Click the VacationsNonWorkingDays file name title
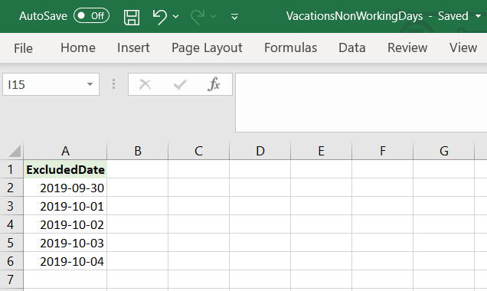This screenshot has width=487, height=291. pos(355,16)
